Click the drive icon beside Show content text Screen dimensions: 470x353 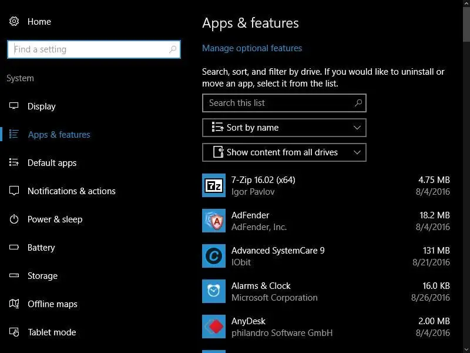pyautogui.click(x=218, y=152)
